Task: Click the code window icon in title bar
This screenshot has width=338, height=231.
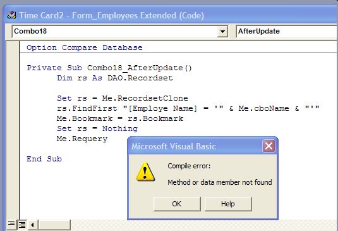Action: tap(11, 15)
